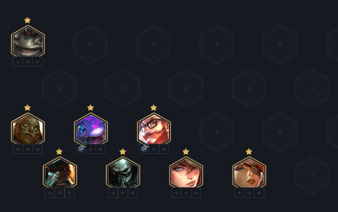Click the eyepatch woman champion portrait
Image resolution: width=338 pixels, height=212 pixels.
249,173
